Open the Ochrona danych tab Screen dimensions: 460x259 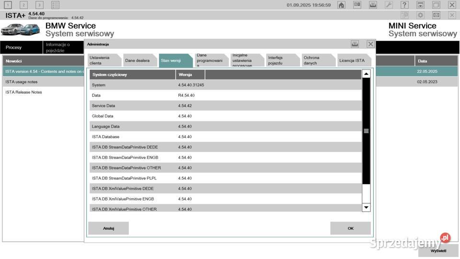318,60
